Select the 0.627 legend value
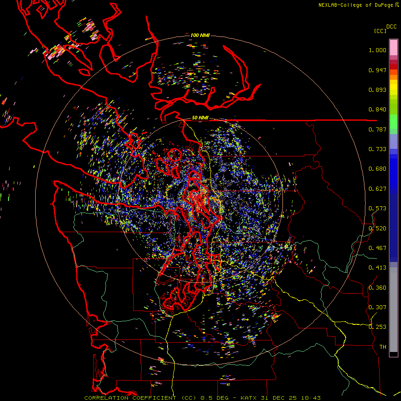The height and width of the screenshot is (401, 401). click(377, 189)
